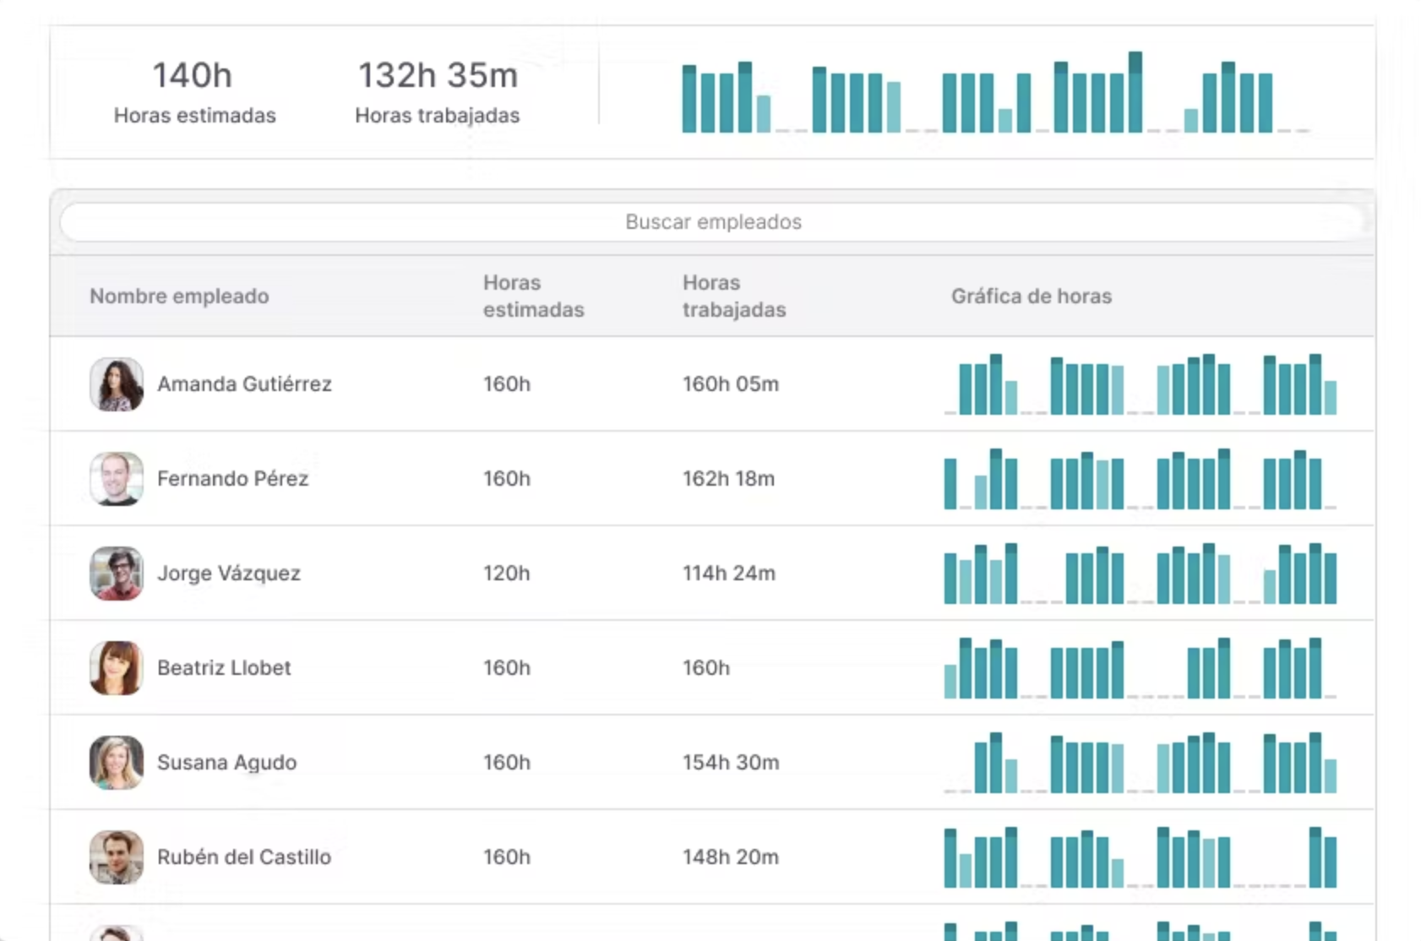Click Amanda Gutiérrez's profile photo
The height and width of the screenshot is (941, 1421).
pos(117,384)
